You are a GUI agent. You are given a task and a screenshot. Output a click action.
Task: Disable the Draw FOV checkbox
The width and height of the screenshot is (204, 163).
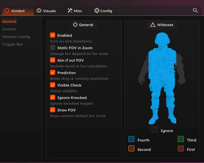[x=53, y=110]
